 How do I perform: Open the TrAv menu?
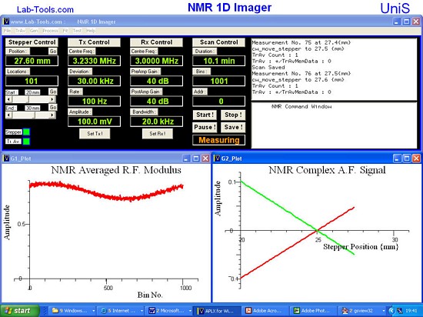(20, 31)
